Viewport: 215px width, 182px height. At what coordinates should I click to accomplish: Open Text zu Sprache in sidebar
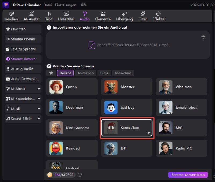[x=23, y=49]
